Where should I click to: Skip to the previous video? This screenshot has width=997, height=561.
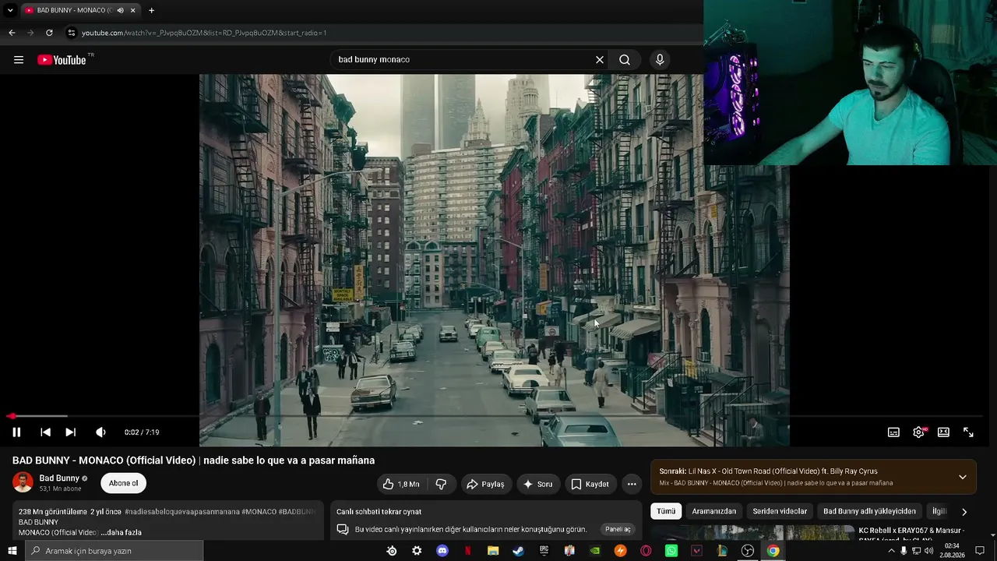tap(45, 432)
